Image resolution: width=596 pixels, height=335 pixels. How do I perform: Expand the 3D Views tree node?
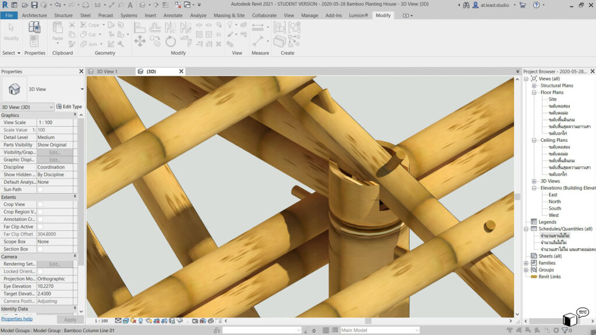tap(534, 181)
